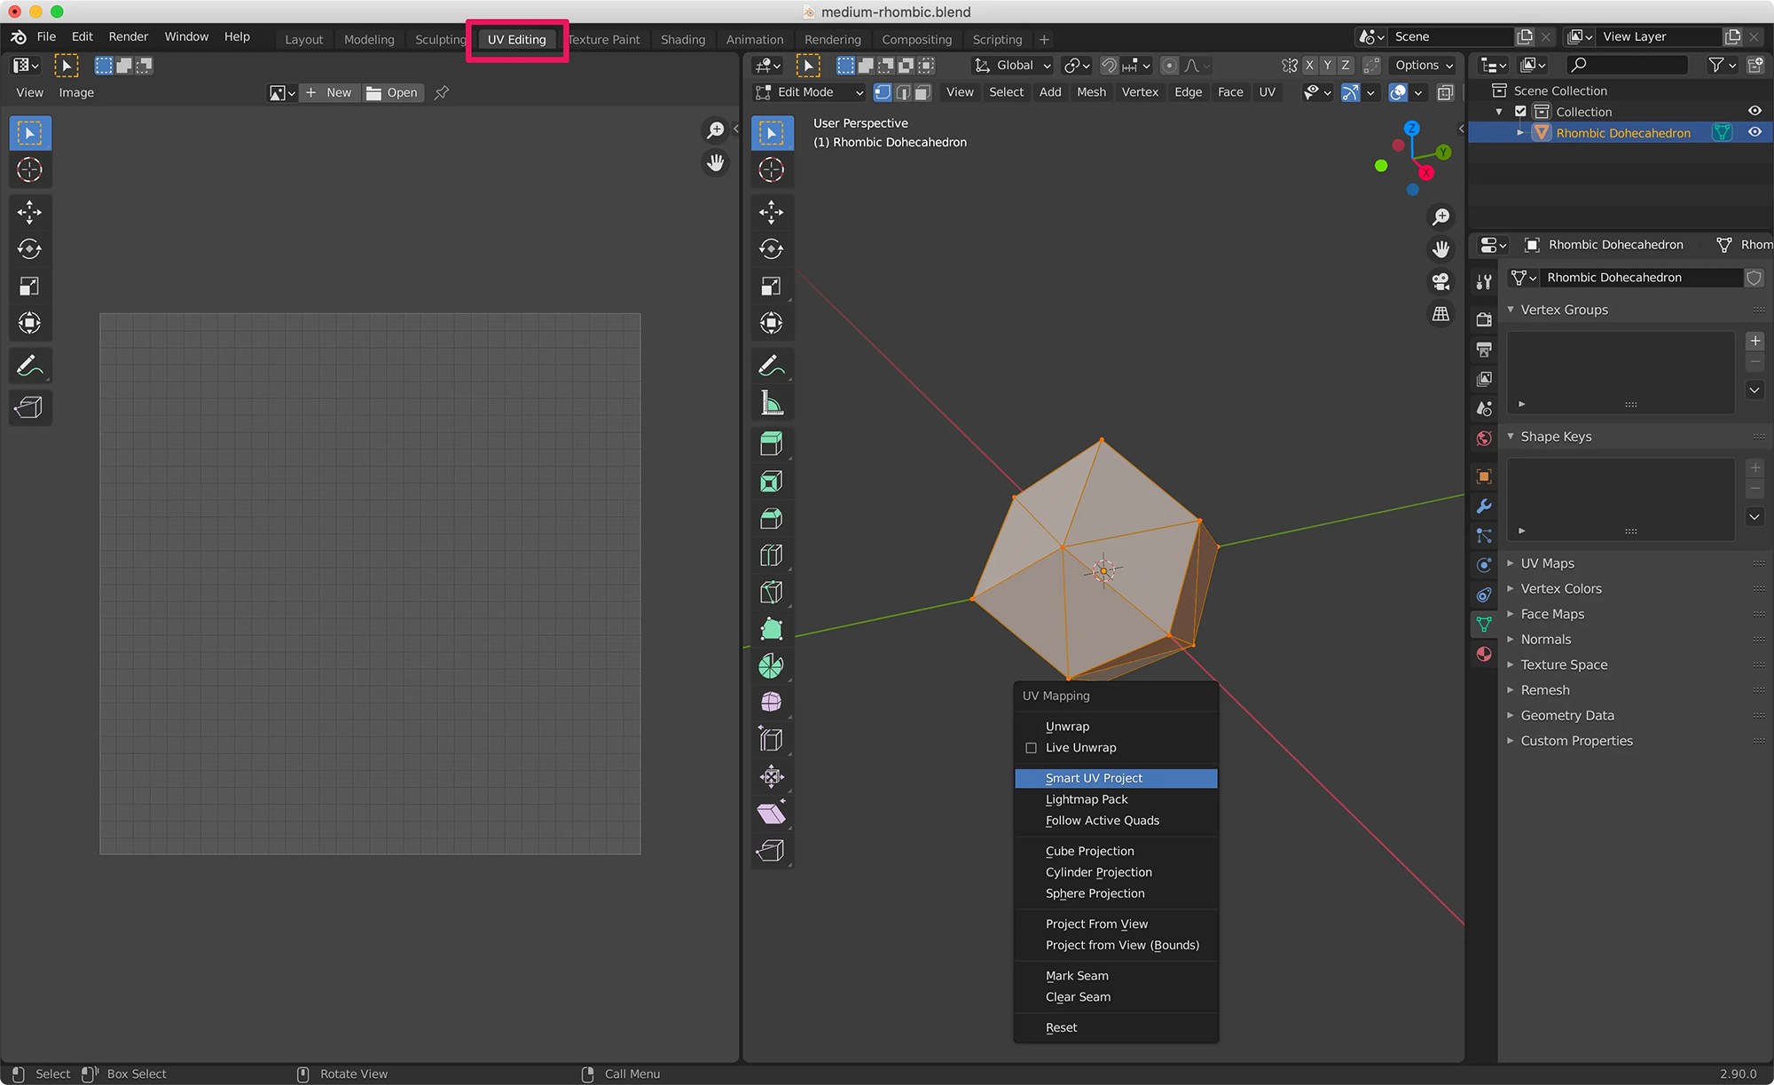
Task: Select the Shear tool
Action: tap(772, 814)
